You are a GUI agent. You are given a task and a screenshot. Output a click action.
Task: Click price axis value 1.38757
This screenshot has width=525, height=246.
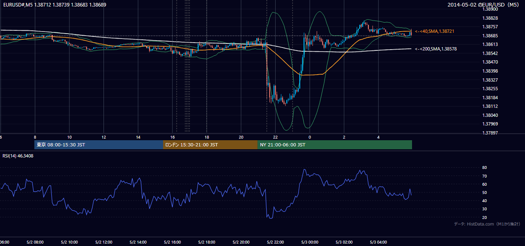point(490,27)
